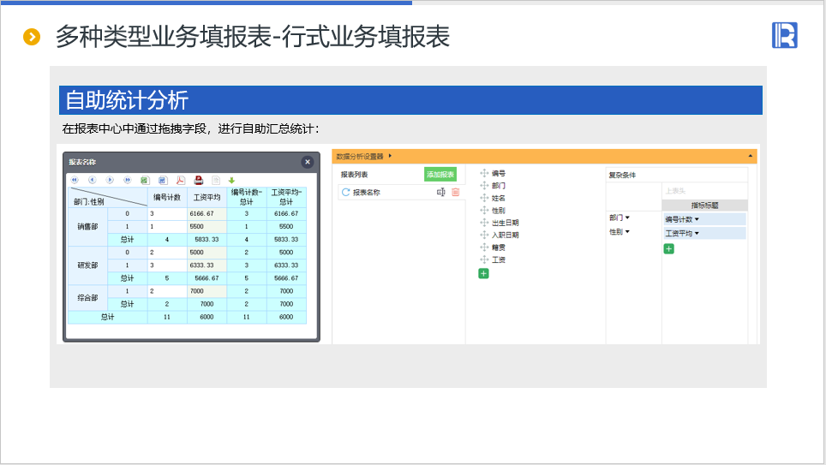Add a new field with green plus below 工资
The height and width of the screenshot is (465, 826).
tap(483, 273)
